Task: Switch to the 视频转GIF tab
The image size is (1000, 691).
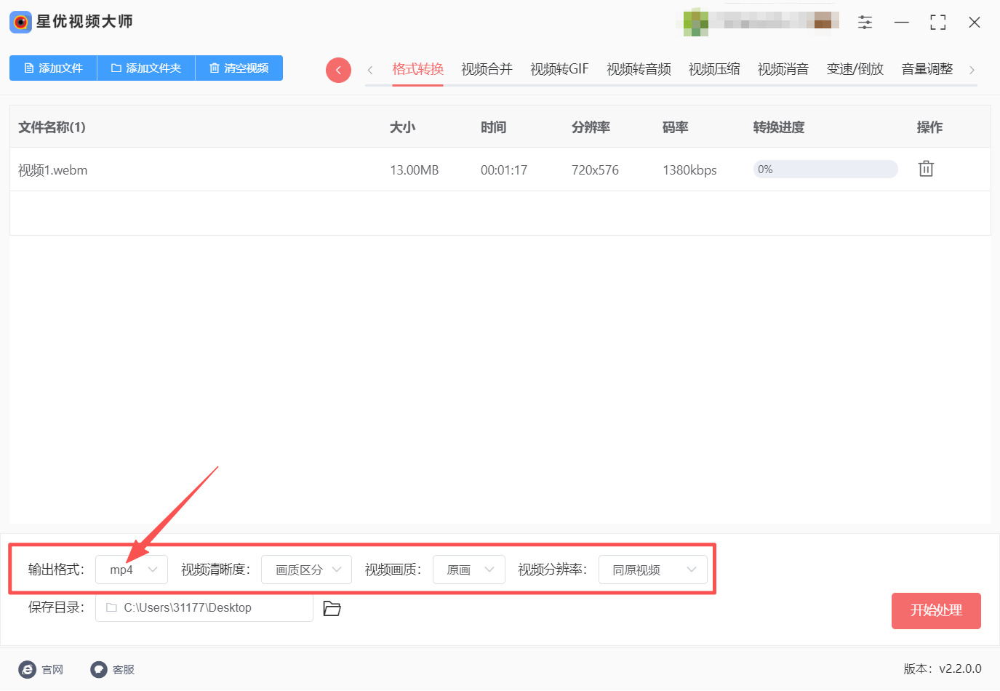Action: [x=559, y=69]
